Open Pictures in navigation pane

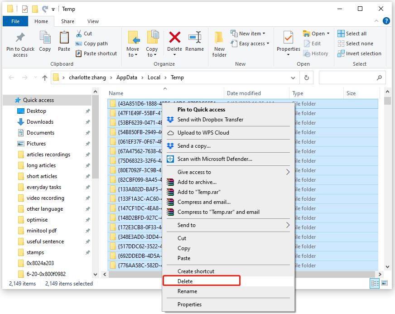(36, 144)
